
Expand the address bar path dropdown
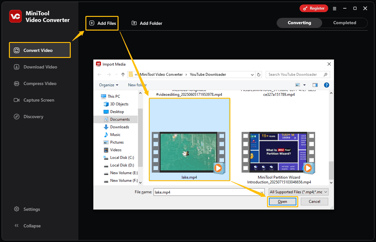click(252, 75)
